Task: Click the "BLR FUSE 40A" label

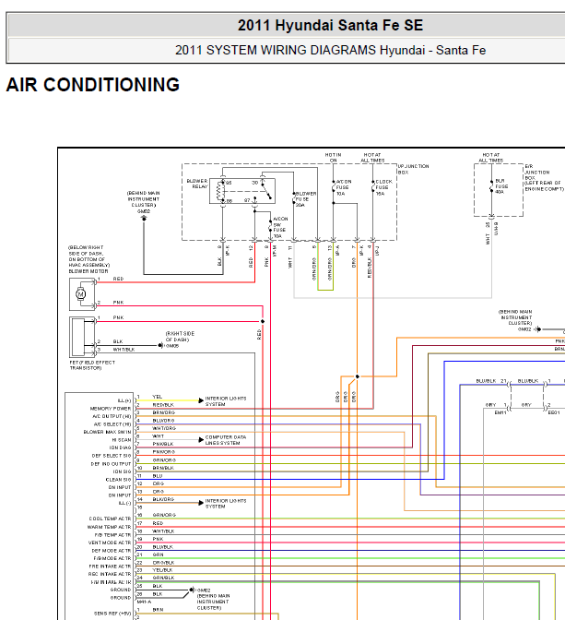Action: (501, 186)
